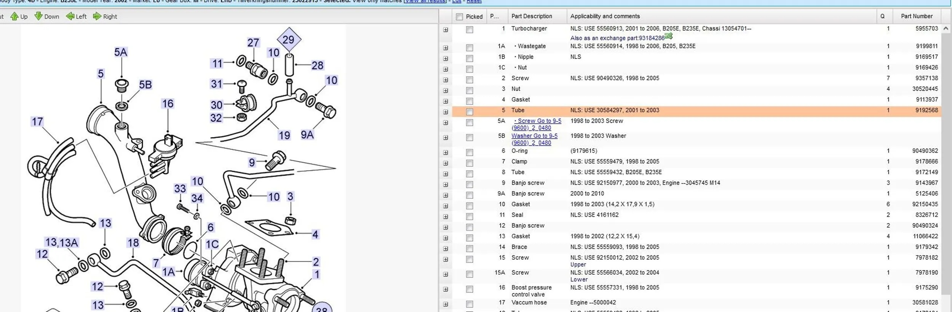Check Picked box for Boost pressure control valve

point(470,289)
